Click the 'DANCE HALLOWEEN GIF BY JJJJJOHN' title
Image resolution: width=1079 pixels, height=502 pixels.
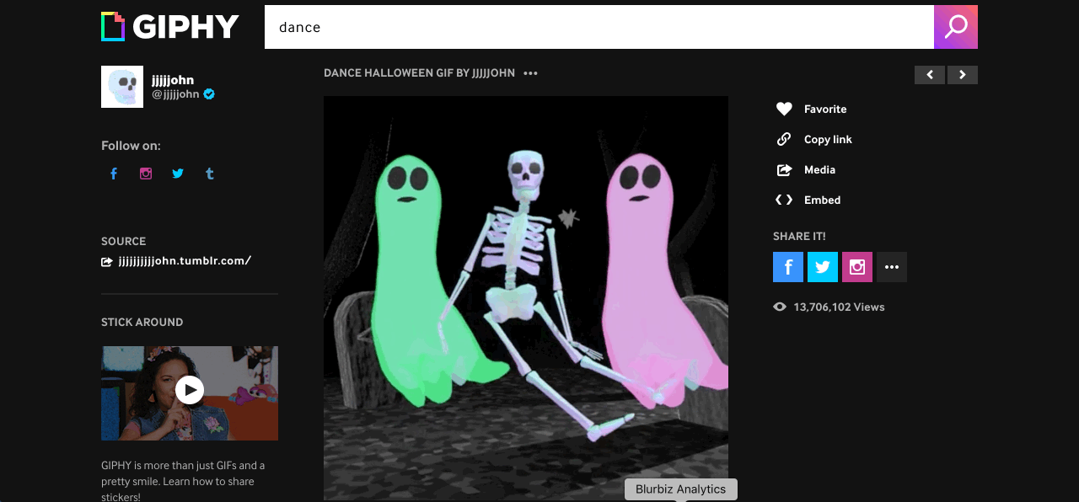[x=419, y=73]
